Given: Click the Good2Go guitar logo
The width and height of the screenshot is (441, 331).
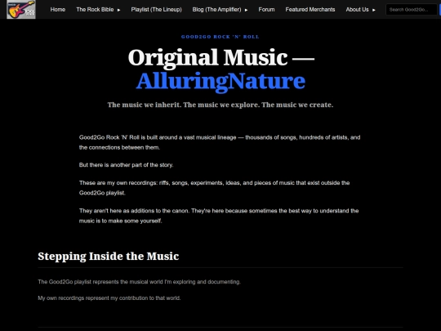Looking at the screenshot, I should [x=21, y=10].
